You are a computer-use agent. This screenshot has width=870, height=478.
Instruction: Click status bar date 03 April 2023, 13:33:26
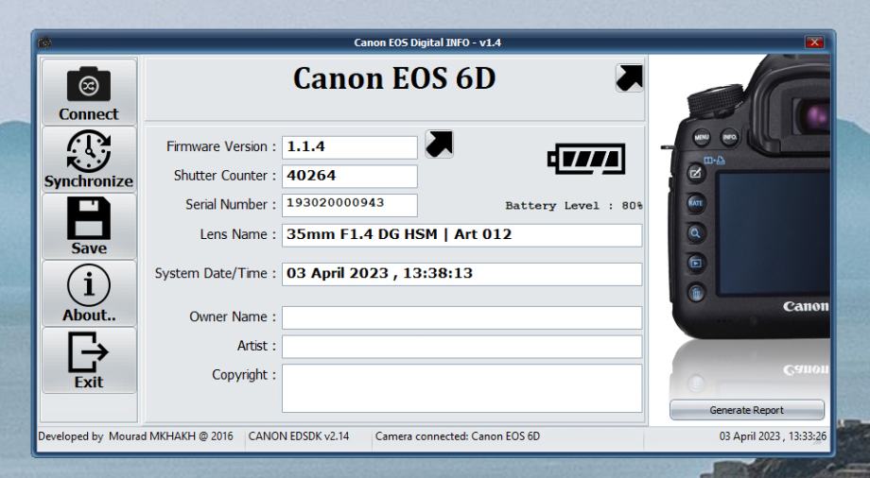[773, 436]
